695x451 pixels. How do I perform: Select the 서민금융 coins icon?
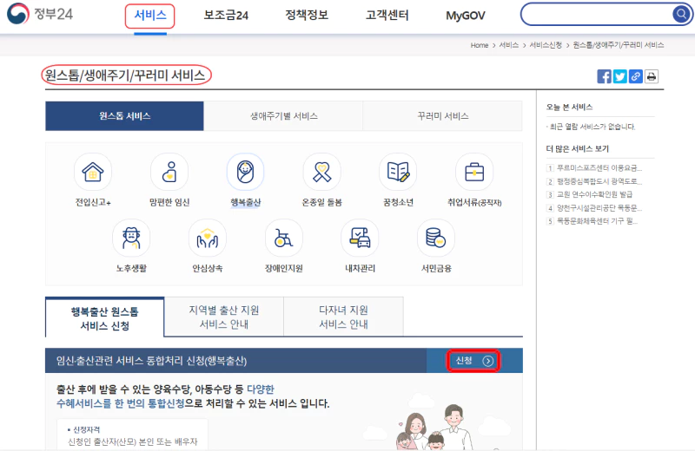[x=436, y=239]
